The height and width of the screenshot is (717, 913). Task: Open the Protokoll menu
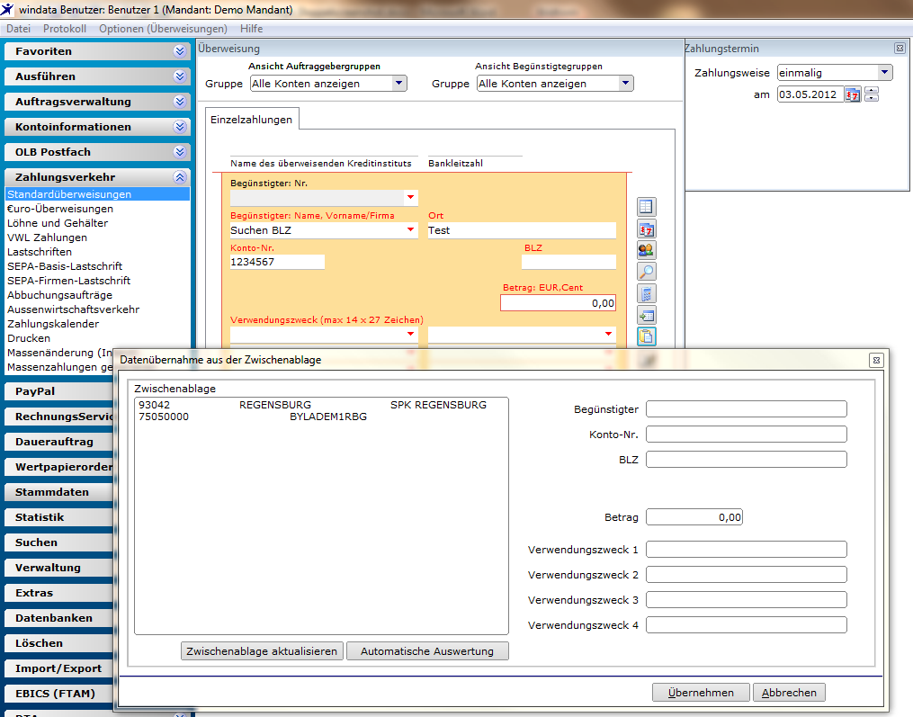(x=65, y=29)
